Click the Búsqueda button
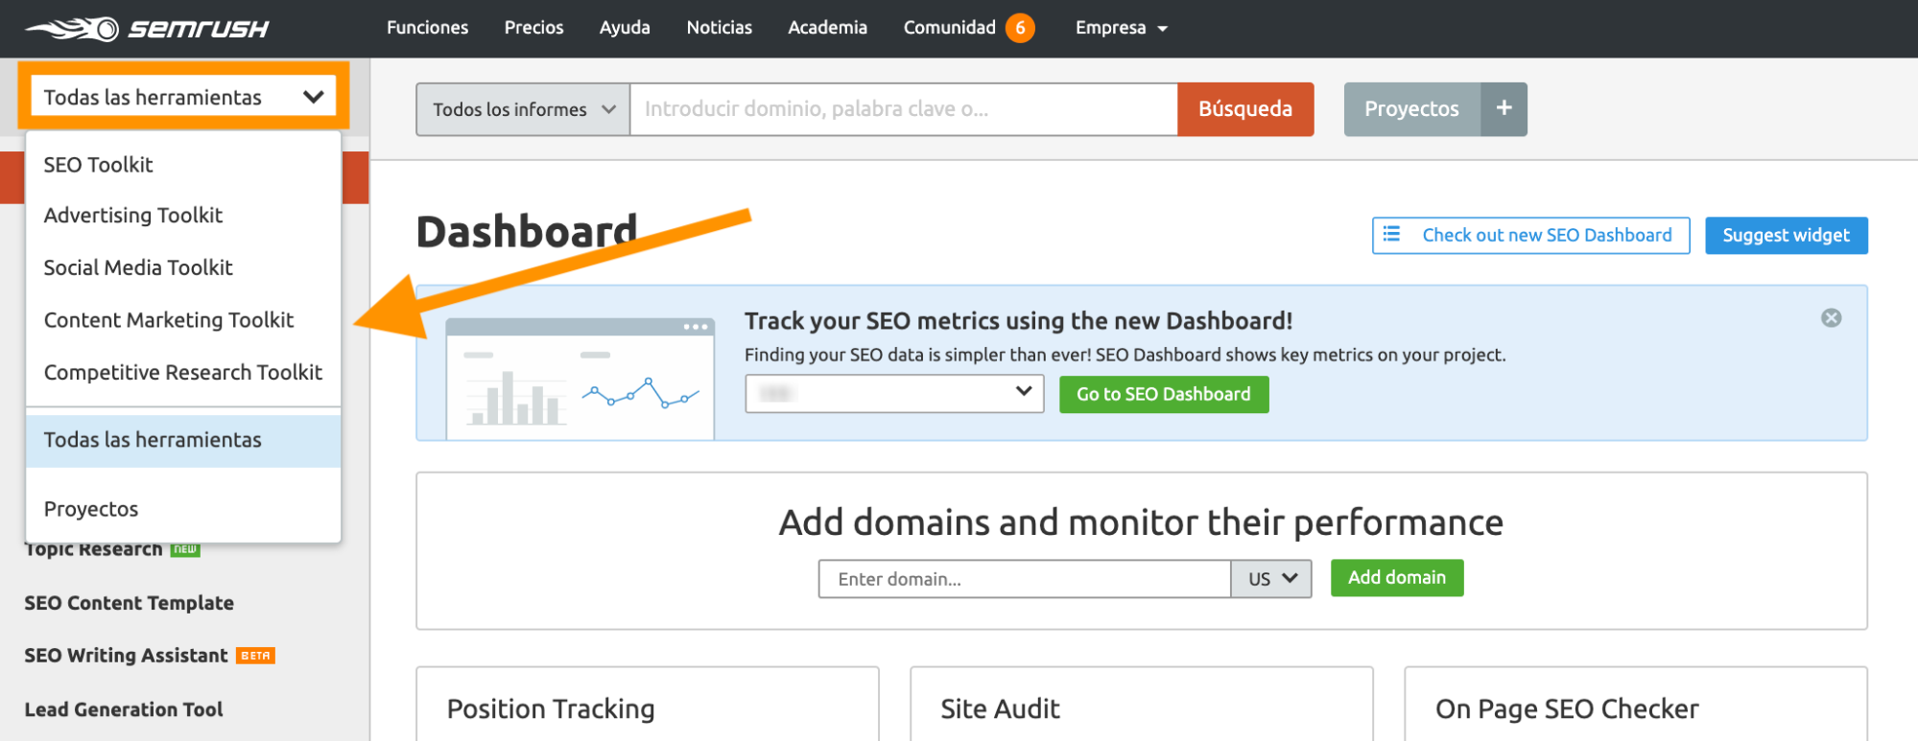1918x741 pixels. [x=1245, y=109]
